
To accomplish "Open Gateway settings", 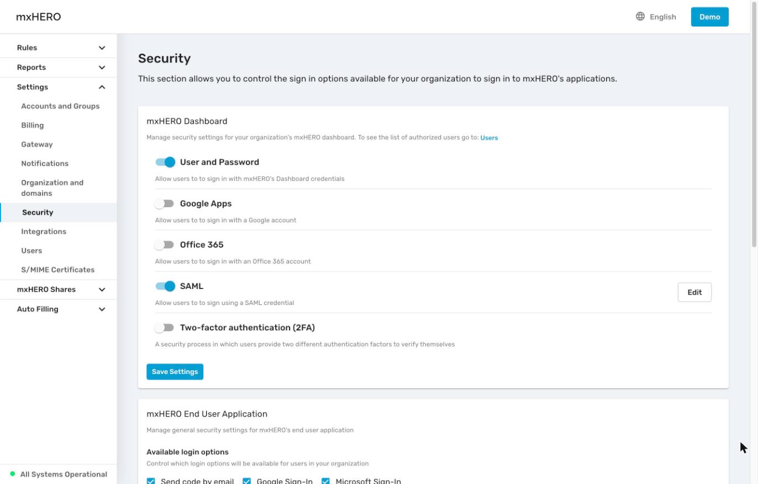I will [37, 144].
